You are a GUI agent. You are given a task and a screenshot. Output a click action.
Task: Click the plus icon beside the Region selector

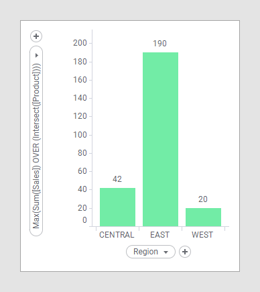[x=185, y=252]
